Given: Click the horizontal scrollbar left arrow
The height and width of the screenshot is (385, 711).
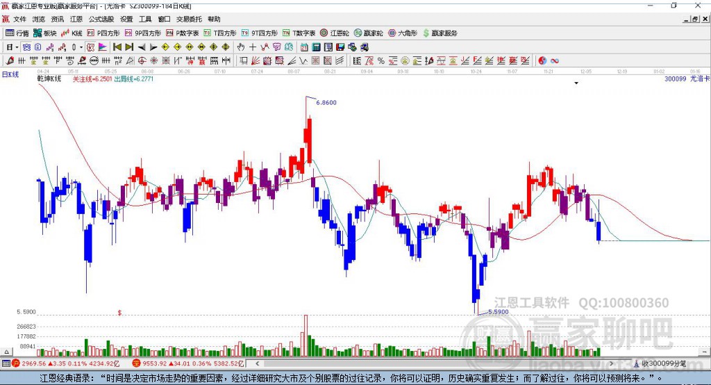Looking at the screenshot, I should pos(257,363).
